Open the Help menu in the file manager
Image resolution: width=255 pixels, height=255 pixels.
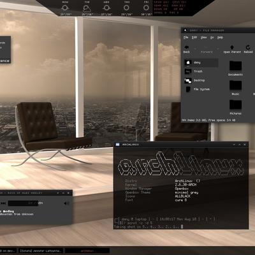[x=220, y=38]
